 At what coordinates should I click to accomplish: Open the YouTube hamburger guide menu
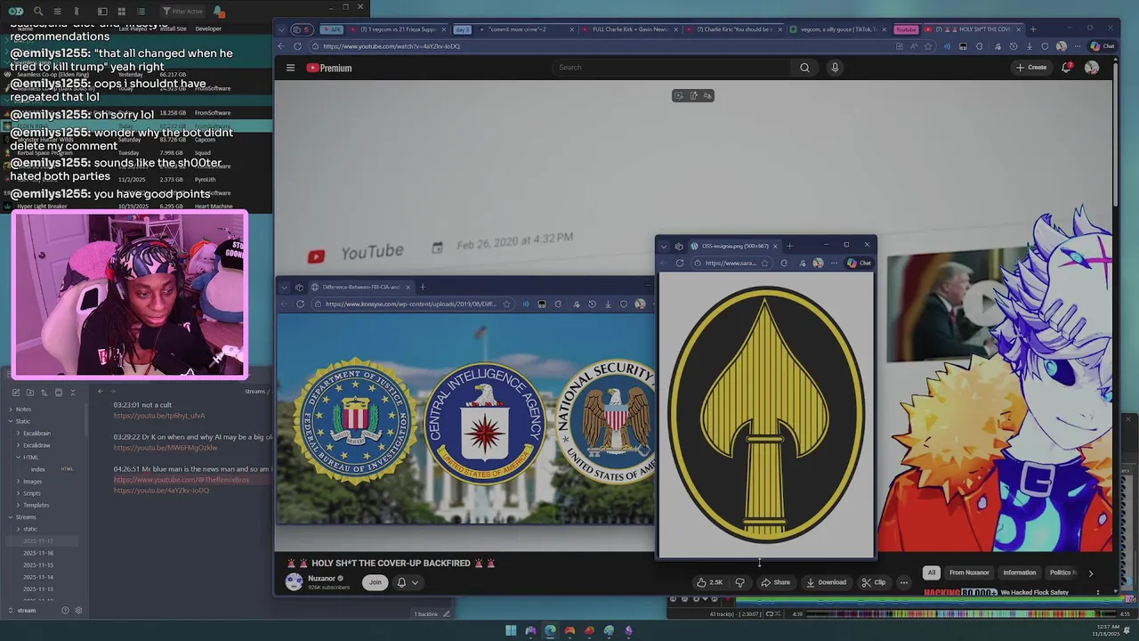coord(290,68)
